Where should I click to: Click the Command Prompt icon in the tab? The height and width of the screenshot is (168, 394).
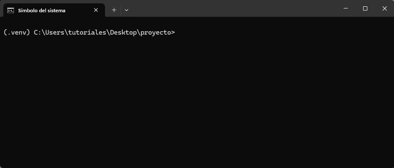pos(11,11)
